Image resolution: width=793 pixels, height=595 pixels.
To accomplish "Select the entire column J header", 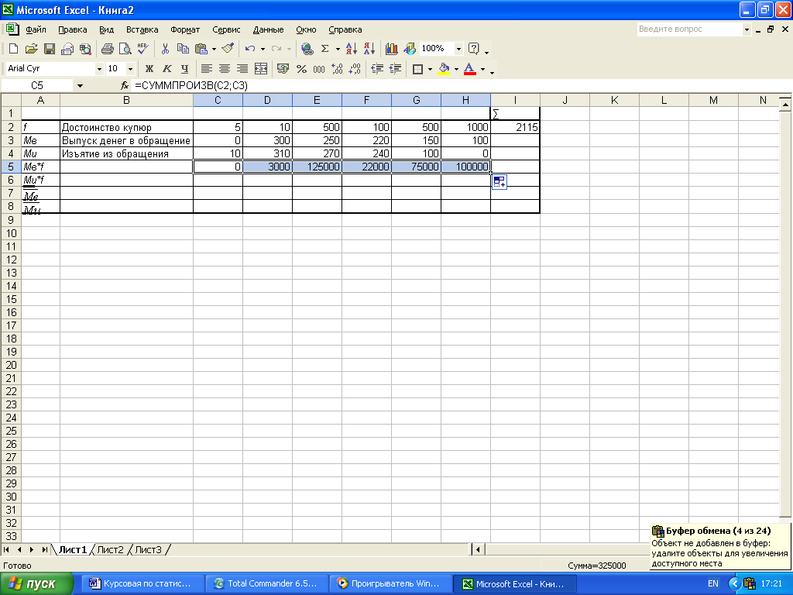I will 565,100.
